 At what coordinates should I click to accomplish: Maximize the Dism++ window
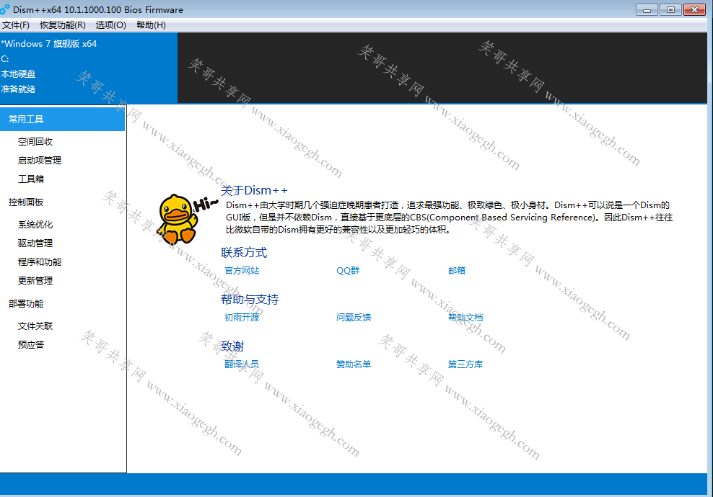tap(670, 9)
